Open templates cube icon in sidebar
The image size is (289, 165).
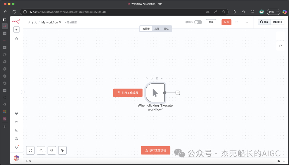click(x=16, y=113)
